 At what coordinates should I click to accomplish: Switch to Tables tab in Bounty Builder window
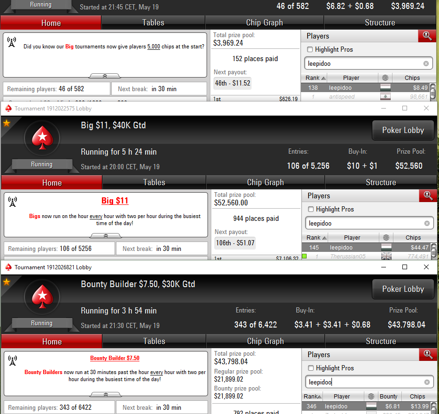154,342
